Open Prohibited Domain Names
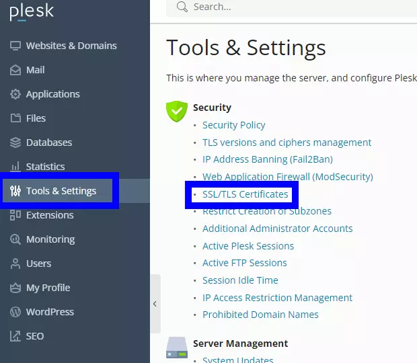Image resolution: width=417 pixels, height=363 pixels. [x=260, y=315]
